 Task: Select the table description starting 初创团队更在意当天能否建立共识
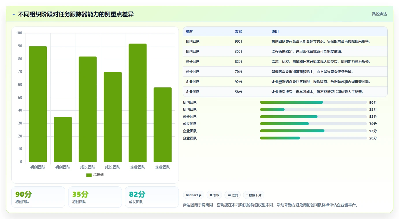point(321,41)
